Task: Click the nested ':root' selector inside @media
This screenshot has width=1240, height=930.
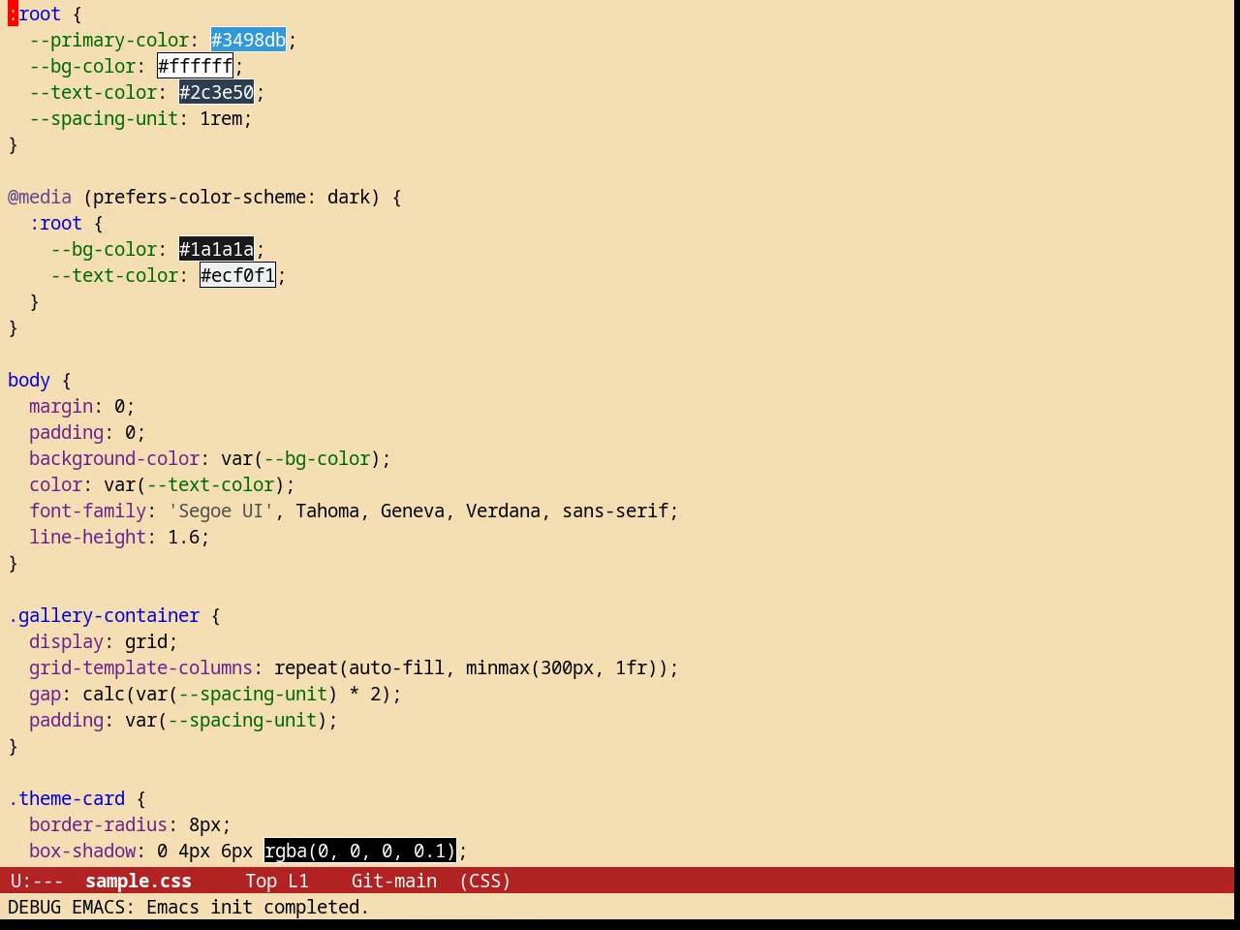Action: (55, 223)
